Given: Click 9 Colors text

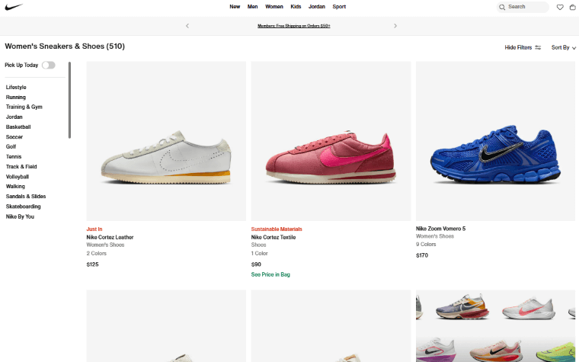Looking at the screenshot, I should [x=426, y=245].
